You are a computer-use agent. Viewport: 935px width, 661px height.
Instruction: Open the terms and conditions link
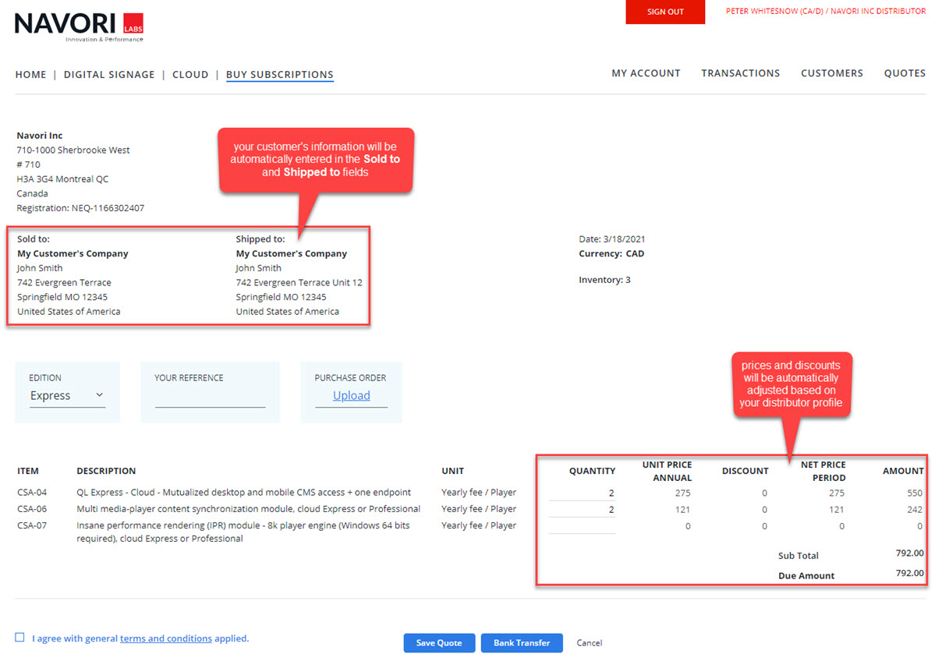[x=165, y=638]
